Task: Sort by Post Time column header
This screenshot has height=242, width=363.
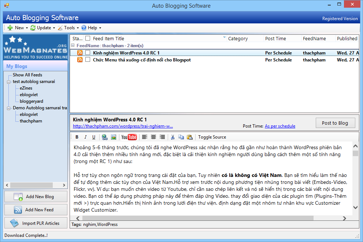Action: pos(282,39)
